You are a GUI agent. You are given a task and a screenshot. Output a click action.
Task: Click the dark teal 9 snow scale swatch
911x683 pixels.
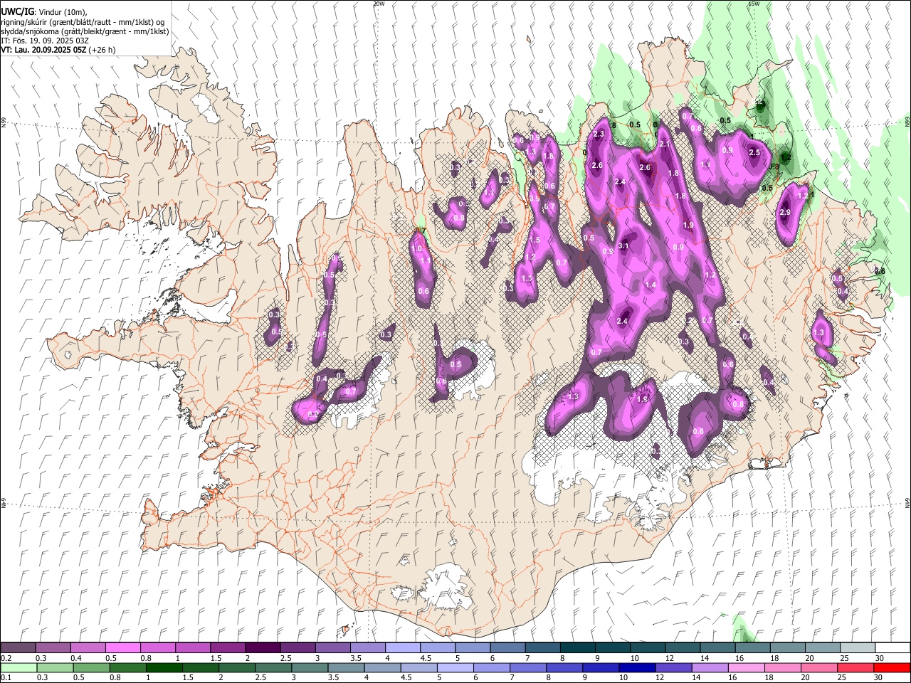pyautogui.click(x=612, y=648)
